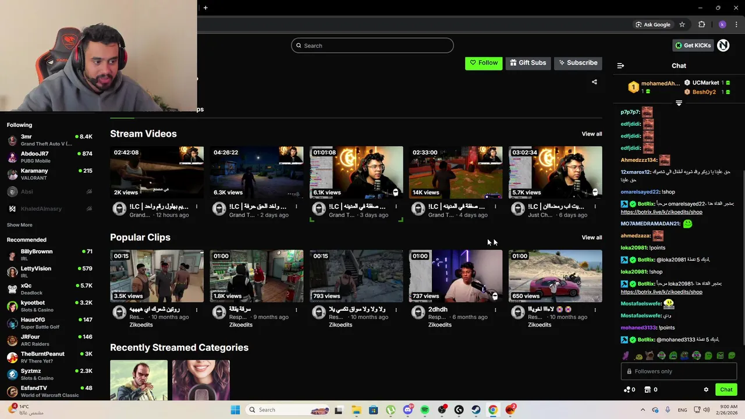Open options for the 2dhdh clip
Image resolution: width=745 pixels, height=419 pixels.
tap(495, 310)
